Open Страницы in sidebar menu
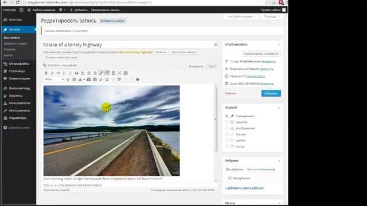367x206 pixels. pyautogui.click(x=18, y=71)
